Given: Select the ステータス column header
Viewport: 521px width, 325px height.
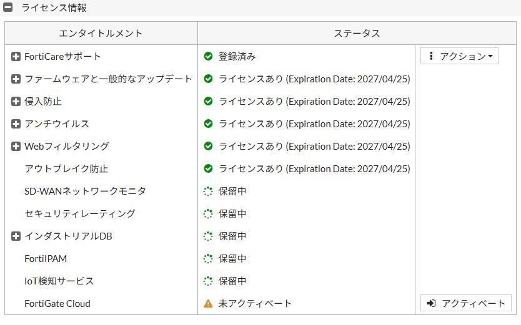Looking at the screenshot, I should 357,33.
